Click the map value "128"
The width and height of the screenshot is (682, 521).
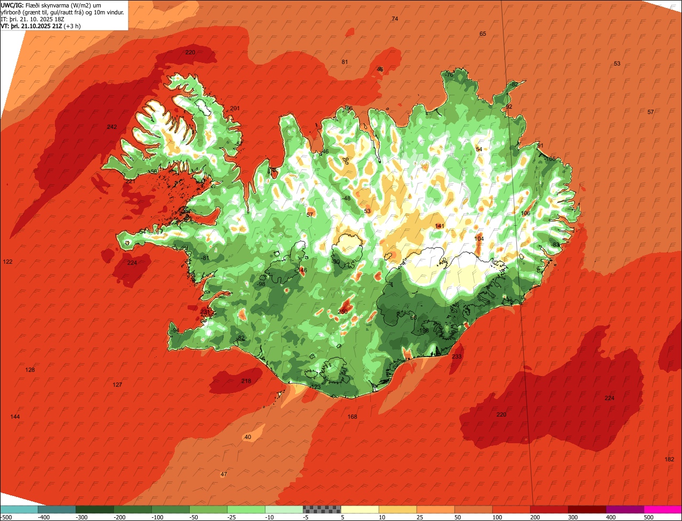pyautogui.click(x=30, y=370)
